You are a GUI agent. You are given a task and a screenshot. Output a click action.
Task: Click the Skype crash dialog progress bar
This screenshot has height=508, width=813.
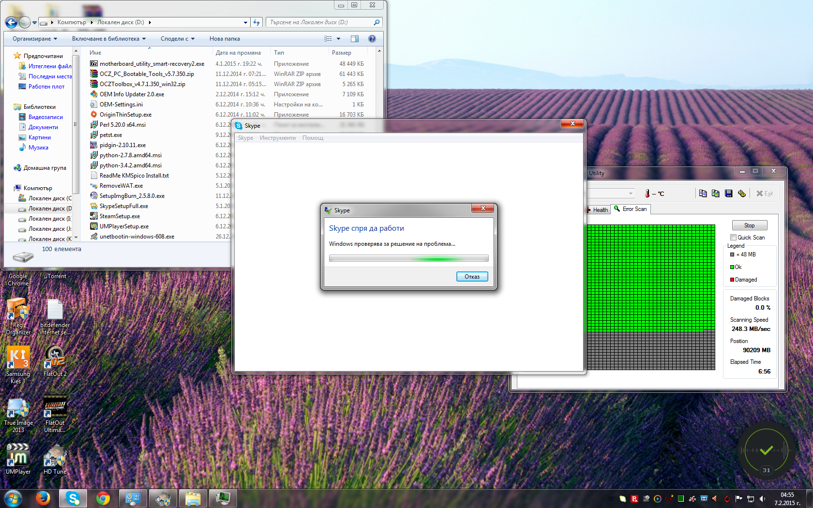tap(409, 258)
